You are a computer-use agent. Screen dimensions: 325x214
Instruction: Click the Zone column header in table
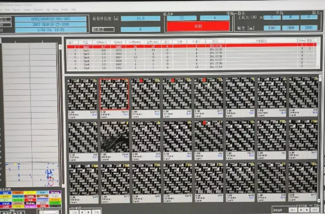click(x=301, y=40)
